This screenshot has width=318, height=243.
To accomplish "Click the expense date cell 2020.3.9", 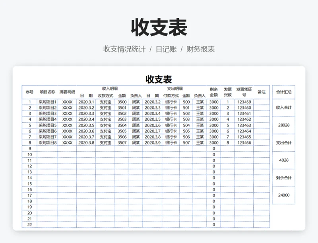I will pos(153,143).
